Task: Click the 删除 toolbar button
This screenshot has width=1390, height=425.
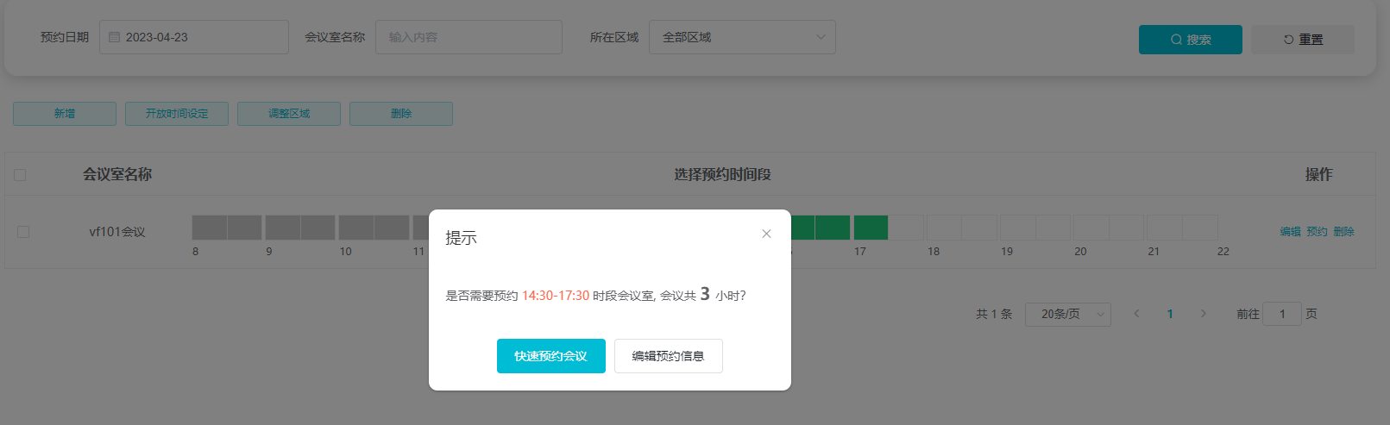Action: (401, 114)
